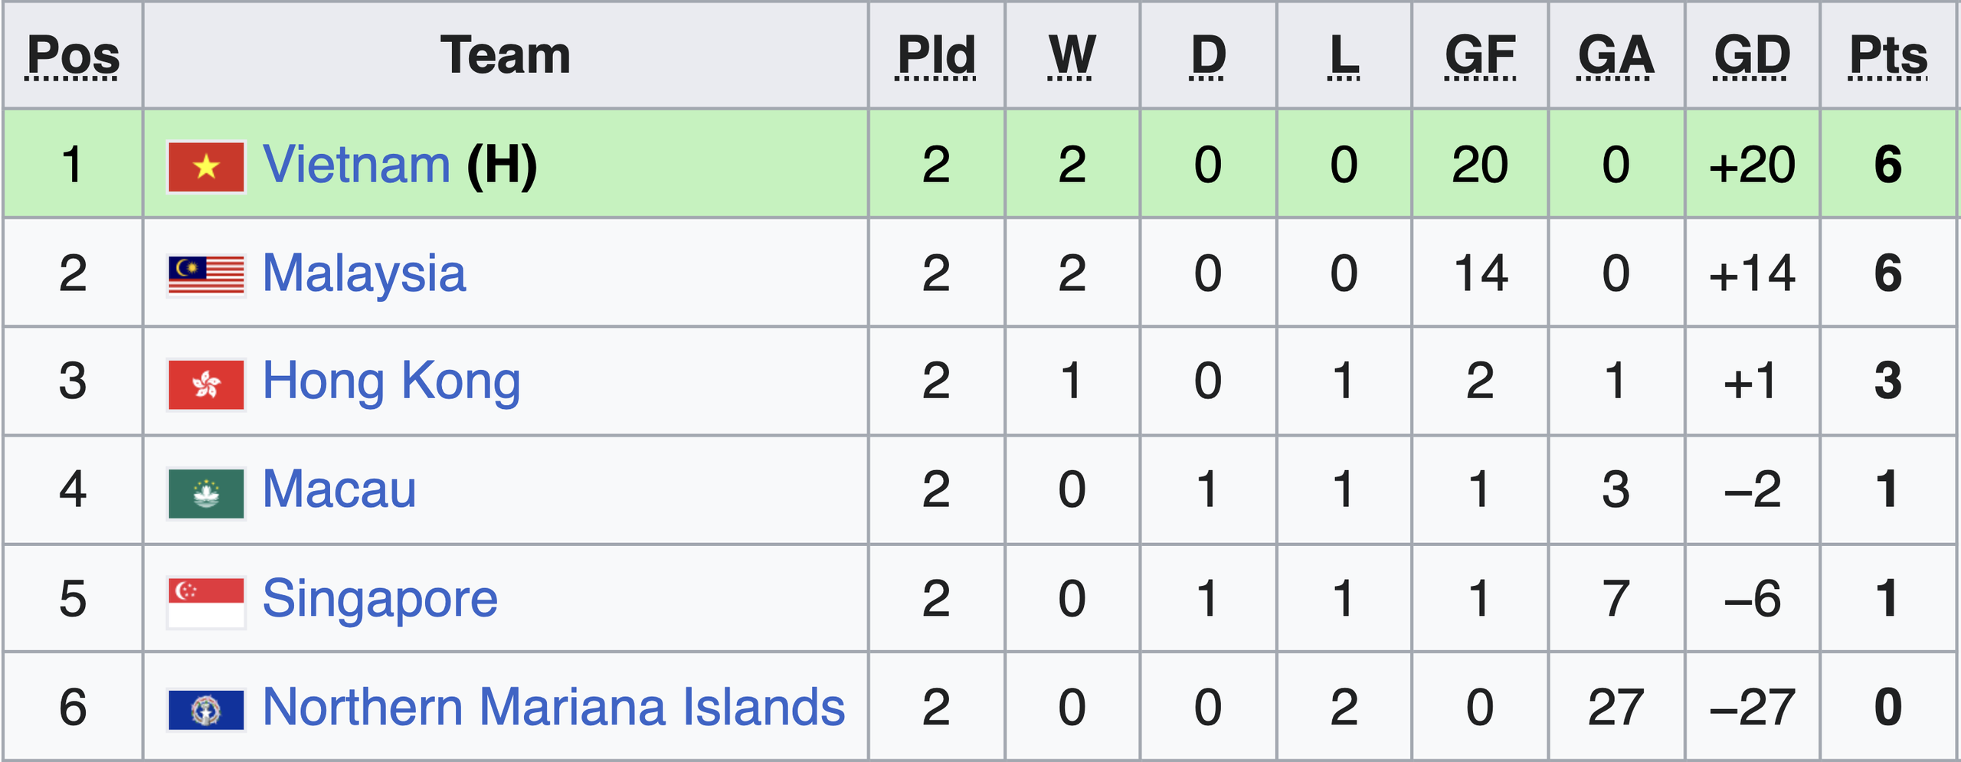Screen dimensions: 1961x762
Task: Open the Macau team link
Action: pyautogui.click(x=339, y=490)
